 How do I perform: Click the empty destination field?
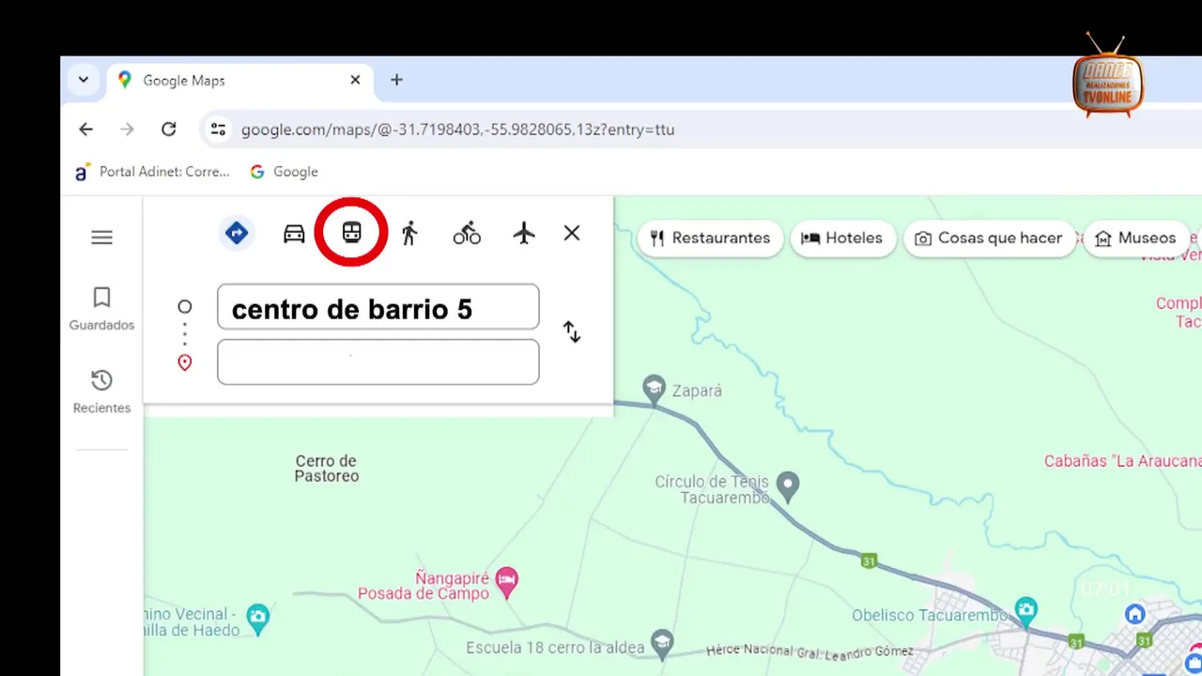[x=378, y=361]
